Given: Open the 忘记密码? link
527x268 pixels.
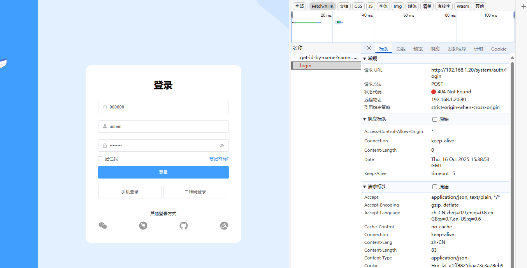Looking at the screenshot, I should [x=219, y=159].
